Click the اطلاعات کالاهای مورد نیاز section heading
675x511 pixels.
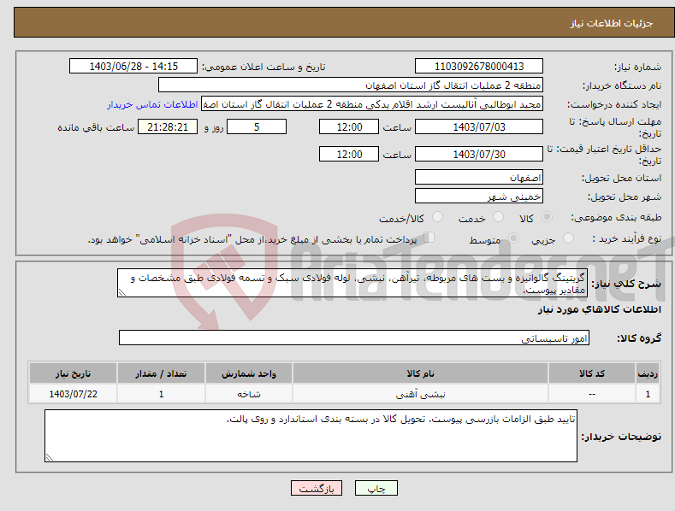pos(599,309)
